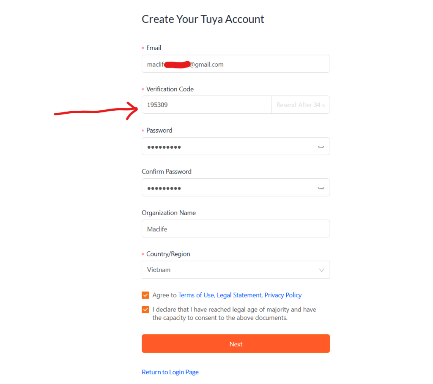Open the Legal Statement link

239,295
